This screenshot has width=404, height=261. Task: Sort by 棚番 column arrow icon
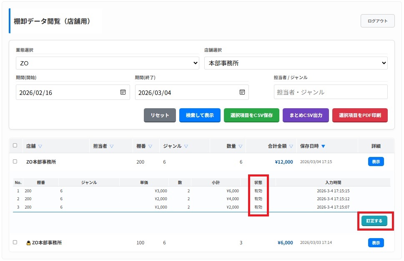pyautogui.click(x=150, y=146)
